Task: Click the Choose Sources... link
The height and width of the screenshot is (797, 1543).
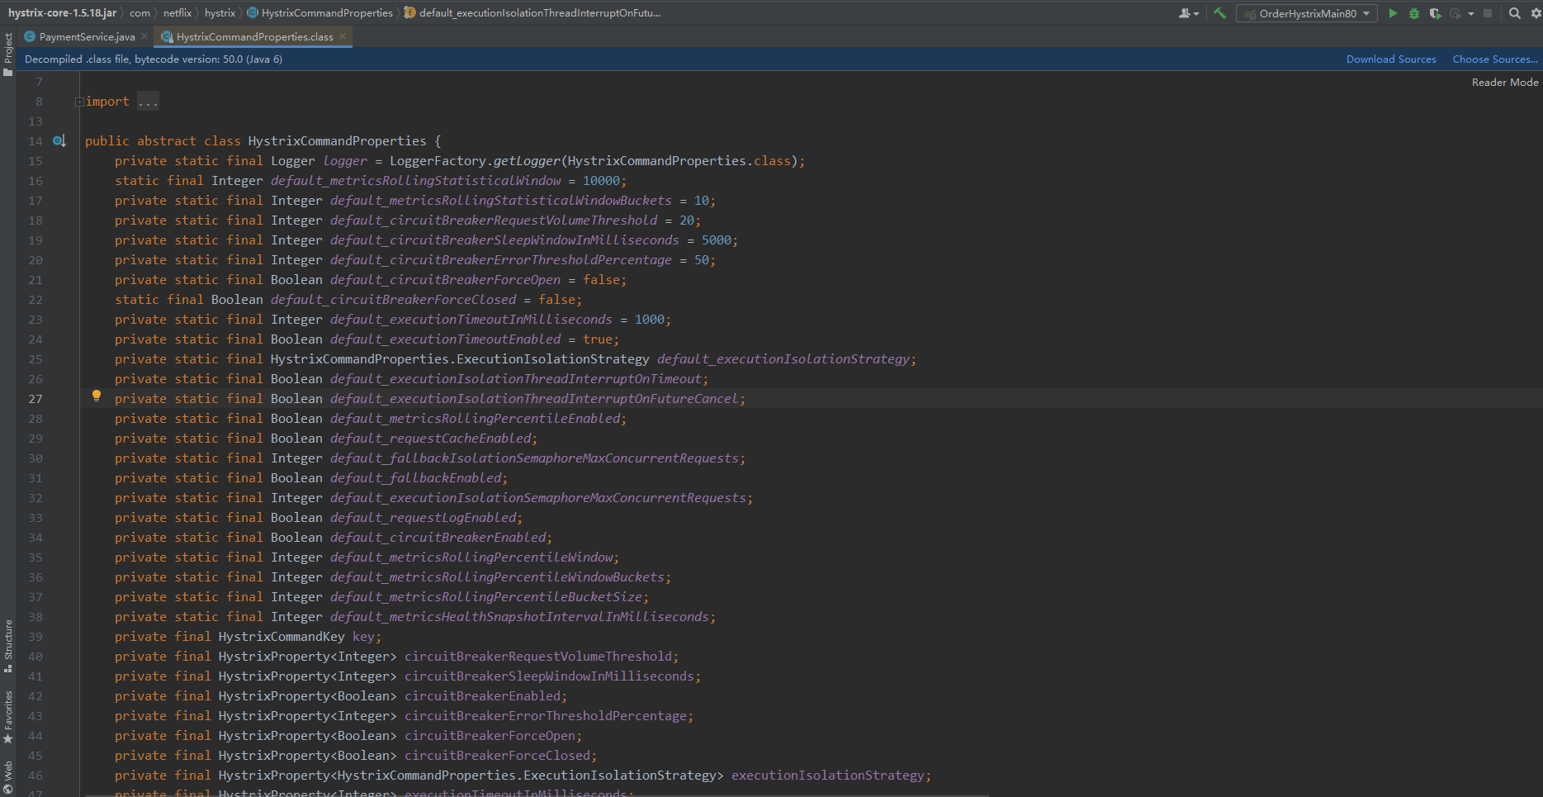Action: click(1495, 59)
